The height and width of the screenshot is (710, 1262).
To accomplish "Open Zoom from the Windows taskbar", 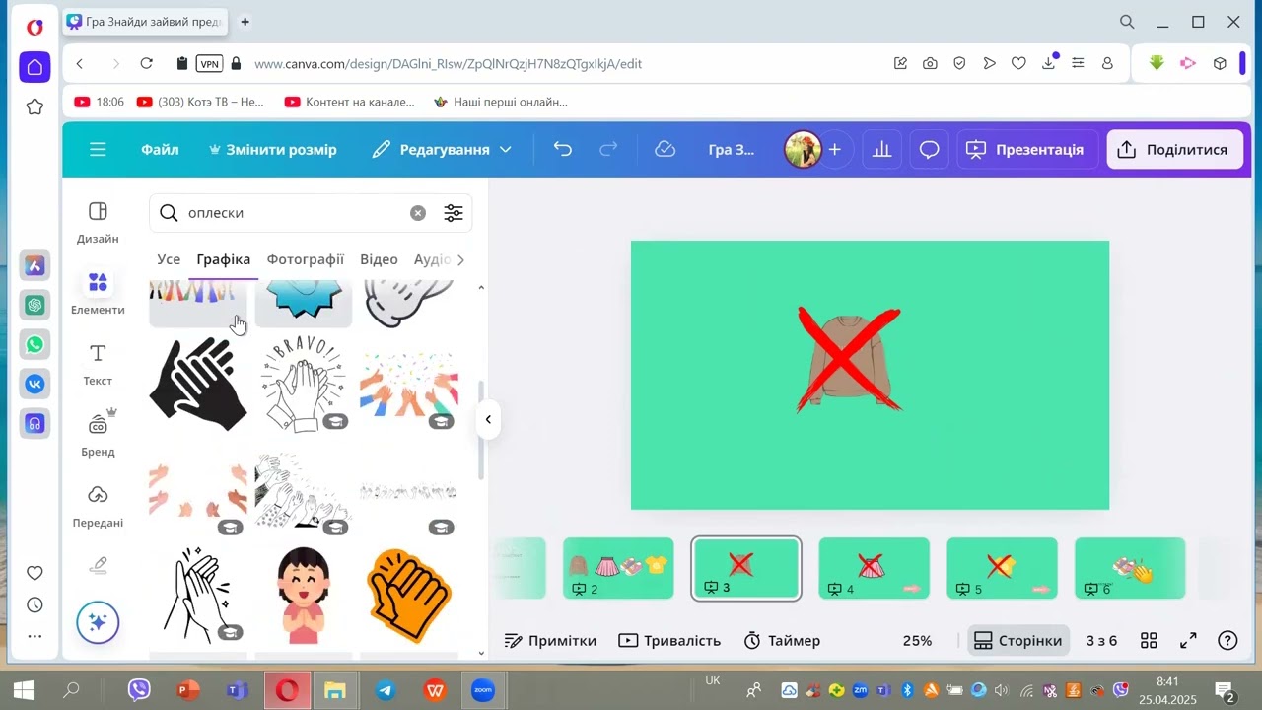I will 483,690.
